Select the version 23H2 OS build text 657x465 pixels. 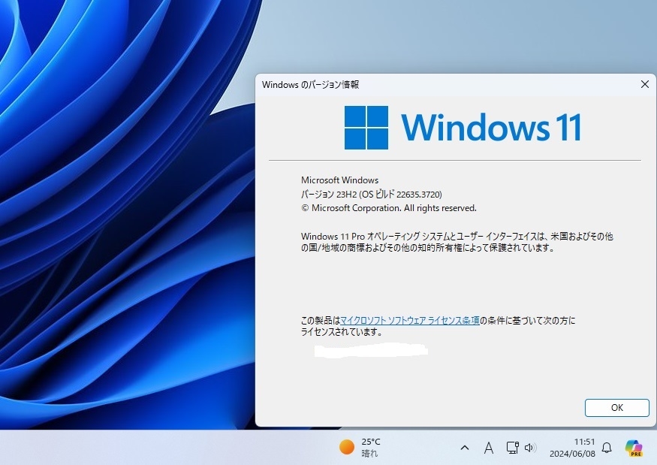tap(371, 194)
